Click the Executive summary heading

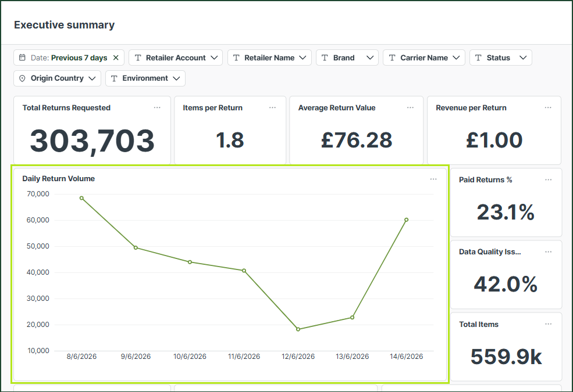coord(65,25)
